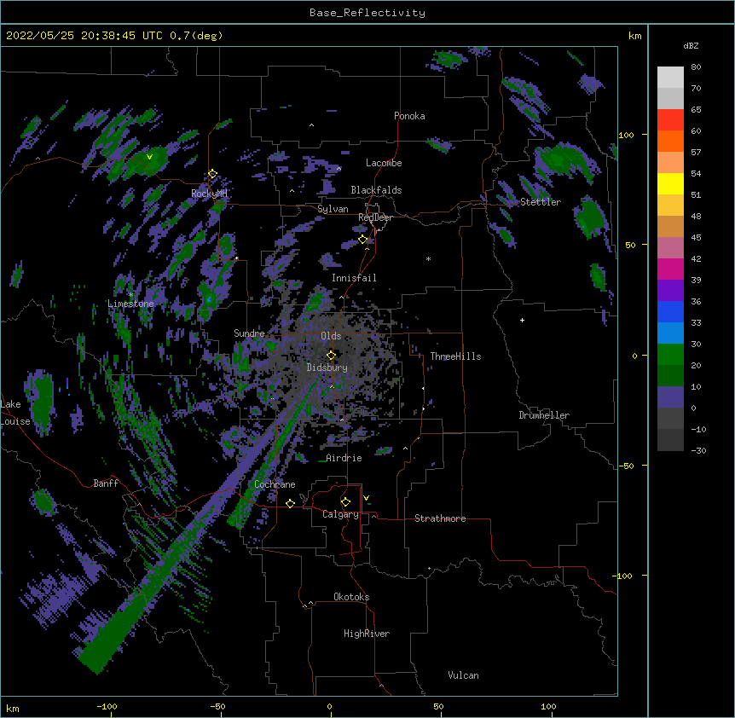Click the 65 value on dBZ legend
The image size is (735, 718).
(696, 110)
